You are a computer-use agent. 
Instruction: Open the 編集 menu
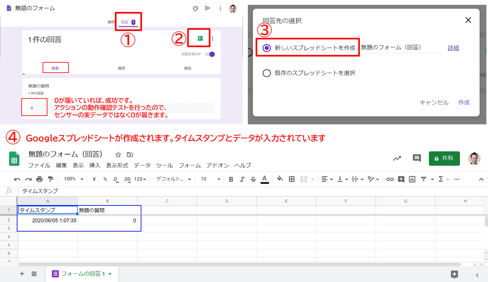click(61, 165)
